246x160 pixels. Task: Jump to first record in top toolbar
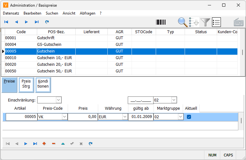6,22
